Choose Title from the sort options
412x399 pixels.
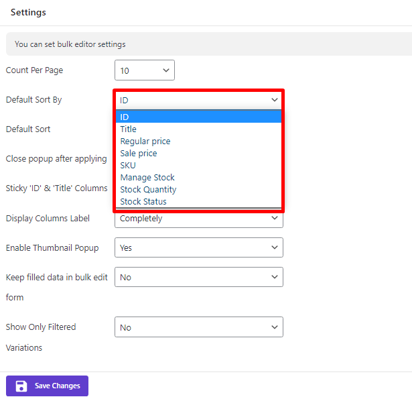tap(199, 129)
